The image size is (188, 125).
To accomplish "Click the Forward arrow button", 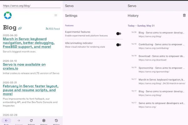I will pos(19,121).
